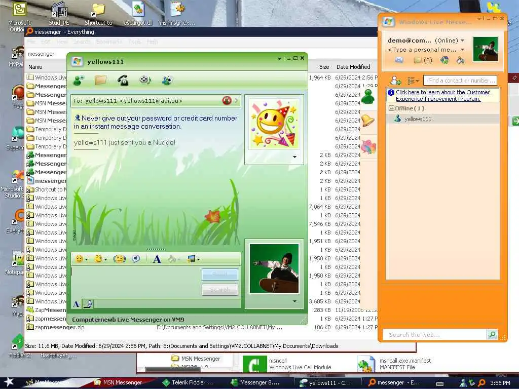Click the butterfly tab icon
The image size is (519, 389).
pos(368,146)
